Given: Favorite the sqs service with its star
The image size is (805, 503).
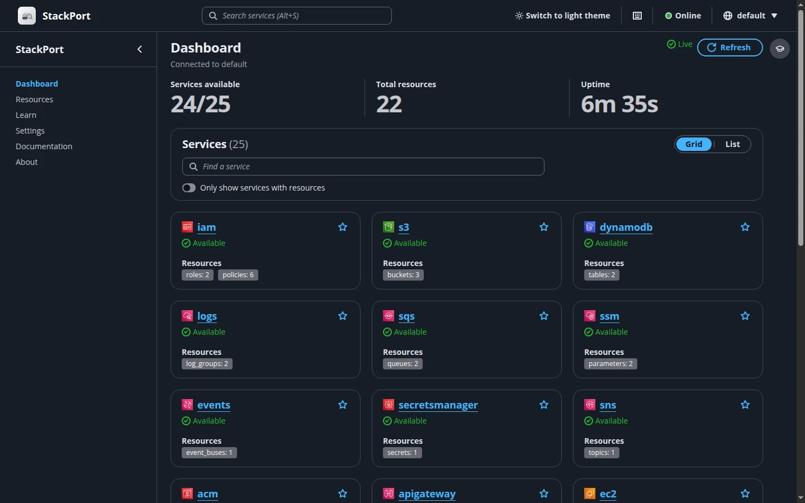Looking at the screenshot, I should click(x=544, y=316).
